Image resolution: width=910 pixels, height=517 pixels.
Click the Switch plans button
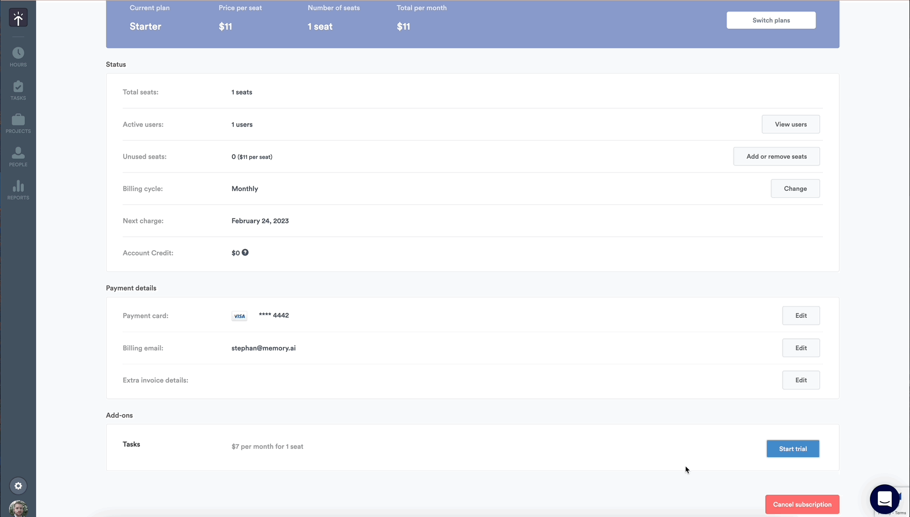[771, 20]
